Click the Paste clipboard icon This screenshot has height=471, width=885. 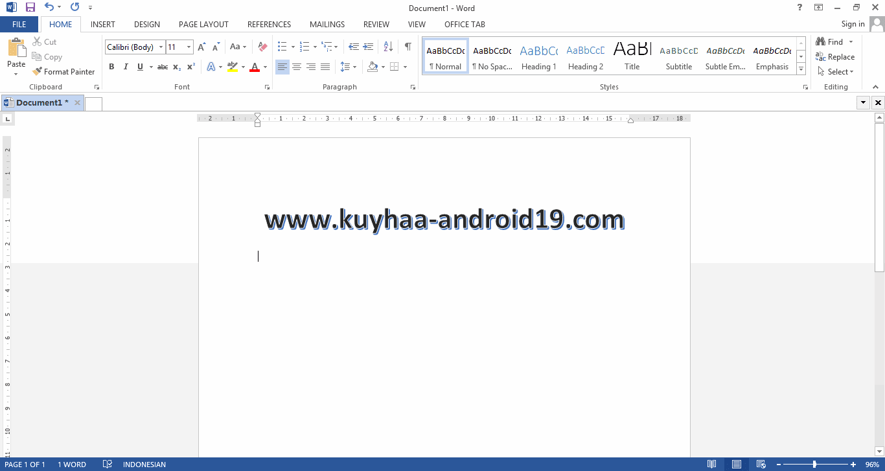16,48
